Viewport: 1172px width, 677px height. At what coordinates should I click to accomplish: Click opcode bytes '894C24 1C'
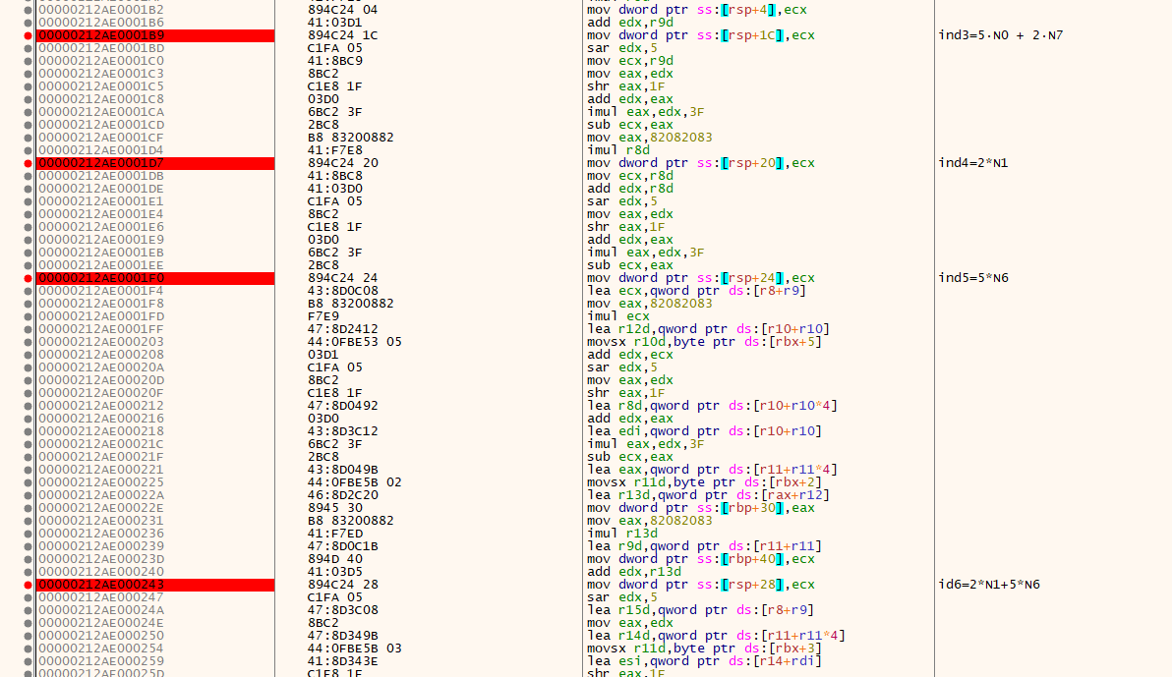pos(342,35)
